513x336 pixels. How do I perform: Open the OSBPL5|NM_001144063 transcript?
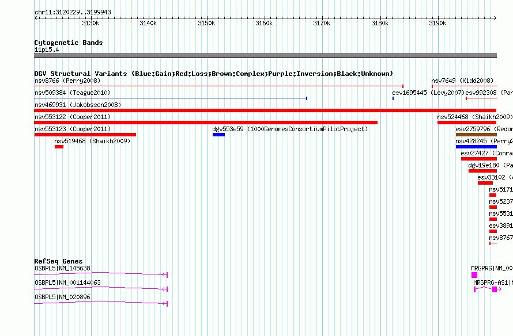click(x=101, y=289)
